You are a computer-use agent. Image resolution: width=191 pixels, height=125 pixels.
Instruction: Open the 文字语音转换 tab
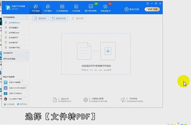click(x=62, y=8)
